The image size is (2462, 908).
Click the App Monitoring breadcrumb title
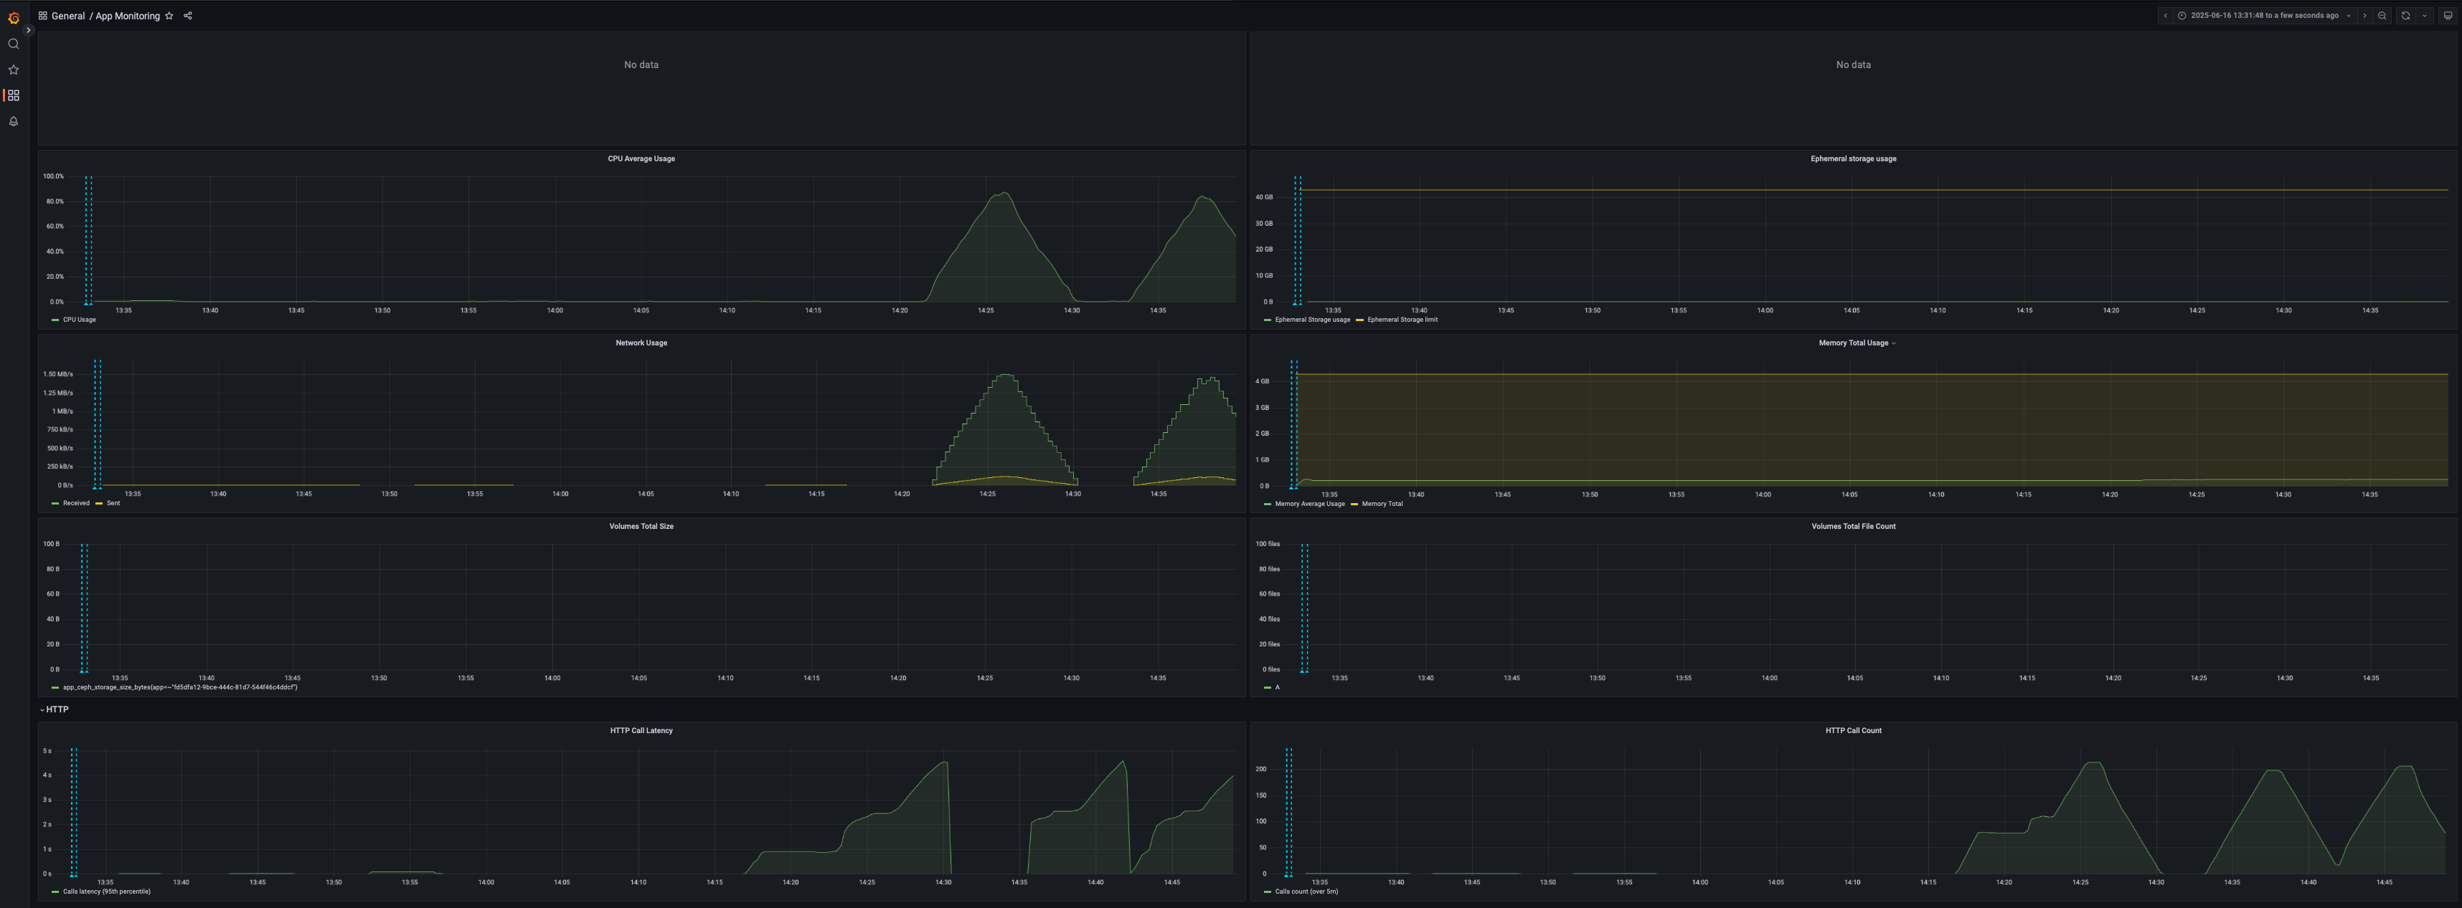(128, 16)
